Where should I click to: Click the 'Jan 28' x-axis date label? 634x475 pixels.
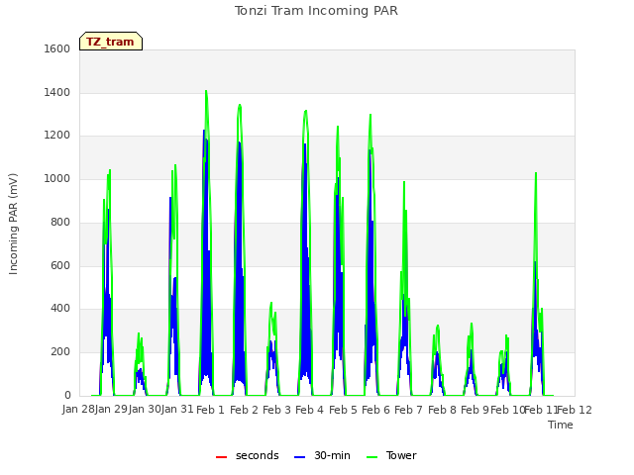78,410
